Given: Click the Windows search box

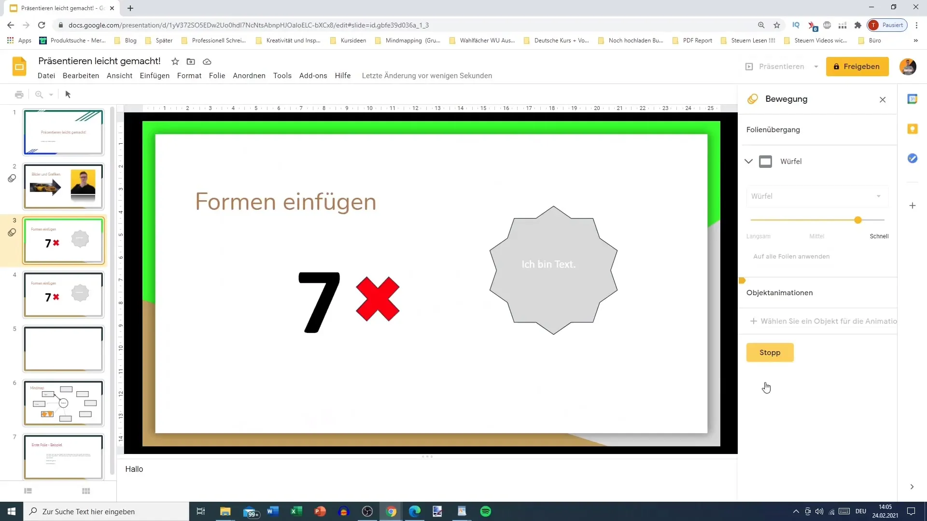Looking at the screenshot, I should 106,511.
